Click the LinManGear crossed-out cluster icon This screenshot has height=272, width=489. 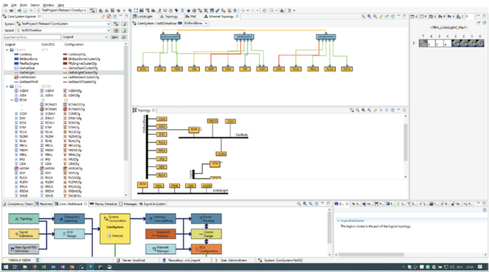pyautogui.click(x=15, y=77)
